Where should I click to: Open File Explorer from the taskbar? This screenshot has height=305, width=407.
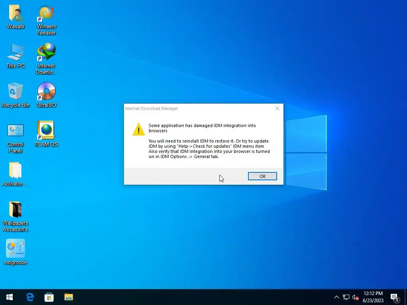coord(68,297)
